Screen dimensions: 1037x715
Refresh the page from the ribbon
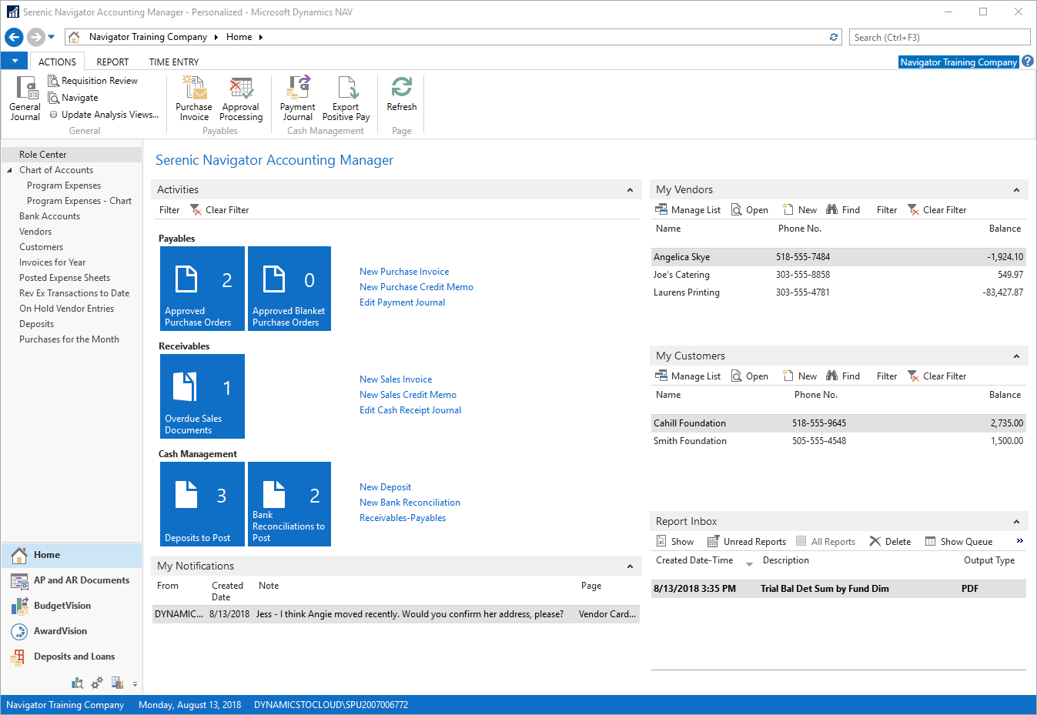pos(402,94)
